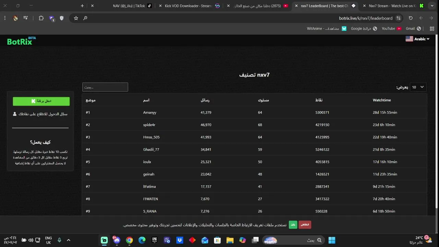Bookmark this page with the star icon
The image size is (439, 247).
click(76, 18)
